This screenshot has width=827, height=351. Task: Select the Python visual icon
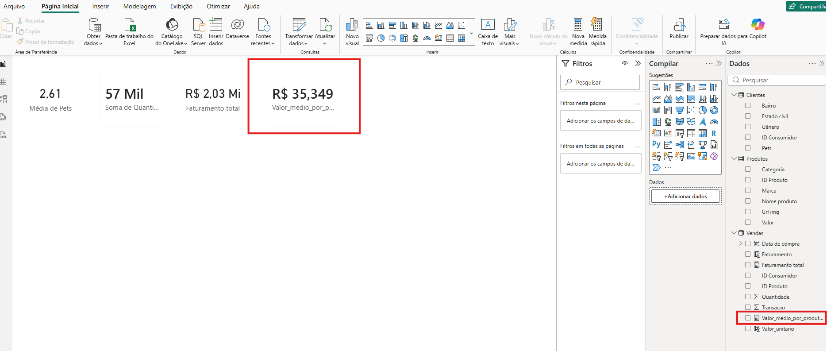(657, 144)
